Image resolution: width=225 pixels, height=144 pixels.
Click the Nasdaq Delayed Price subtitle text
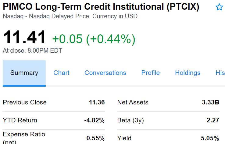coord(70,16)
